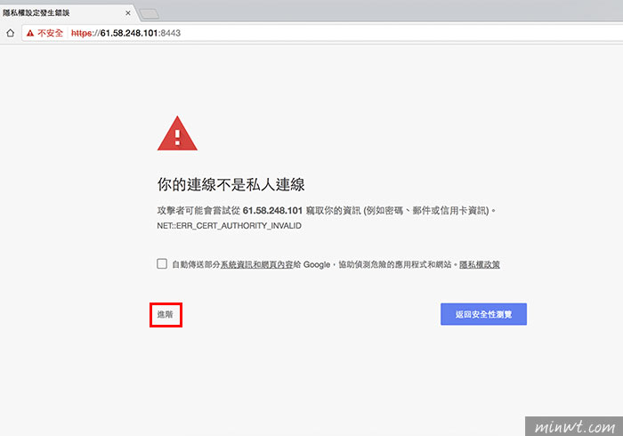Click the NET::ERR_CERT_AUTHORITY_INVALID error code
This screenshot has height=436, width=623.
[229, 225]
